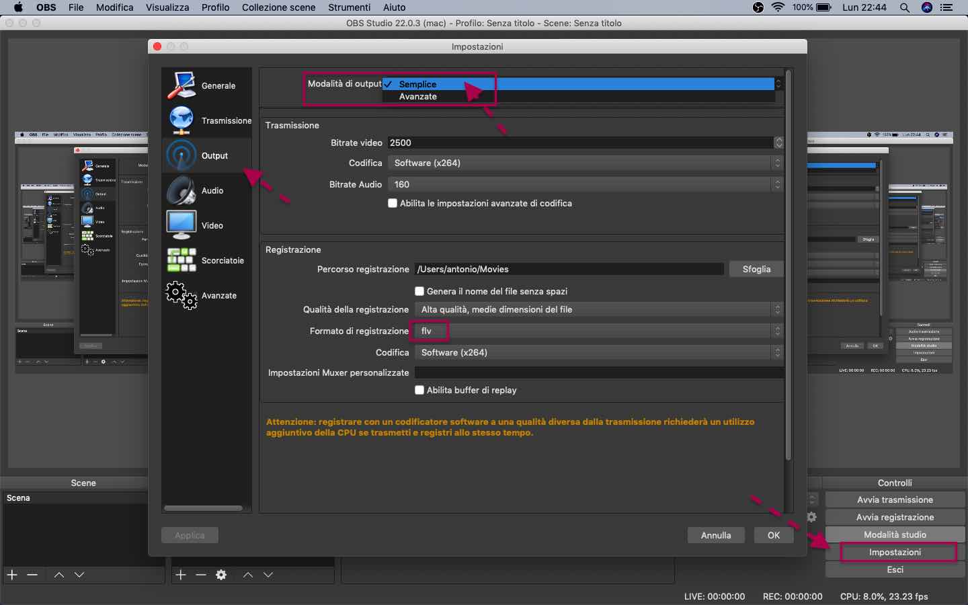Click the Percorso registrazione path field
Image resolution: width=968 pixels, height=605 pixels.
tap(569, 269)
